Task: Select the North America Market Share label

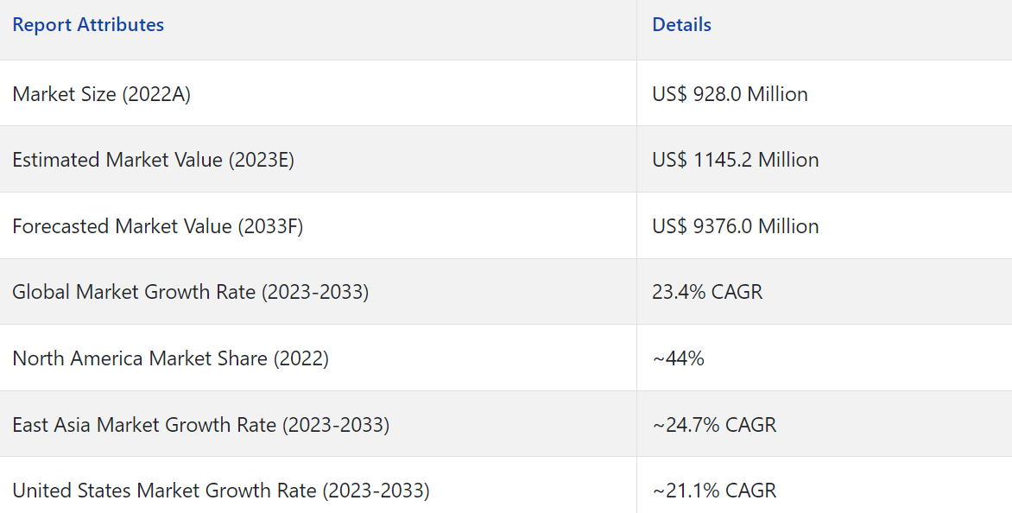Action: (x=170, y=358)
